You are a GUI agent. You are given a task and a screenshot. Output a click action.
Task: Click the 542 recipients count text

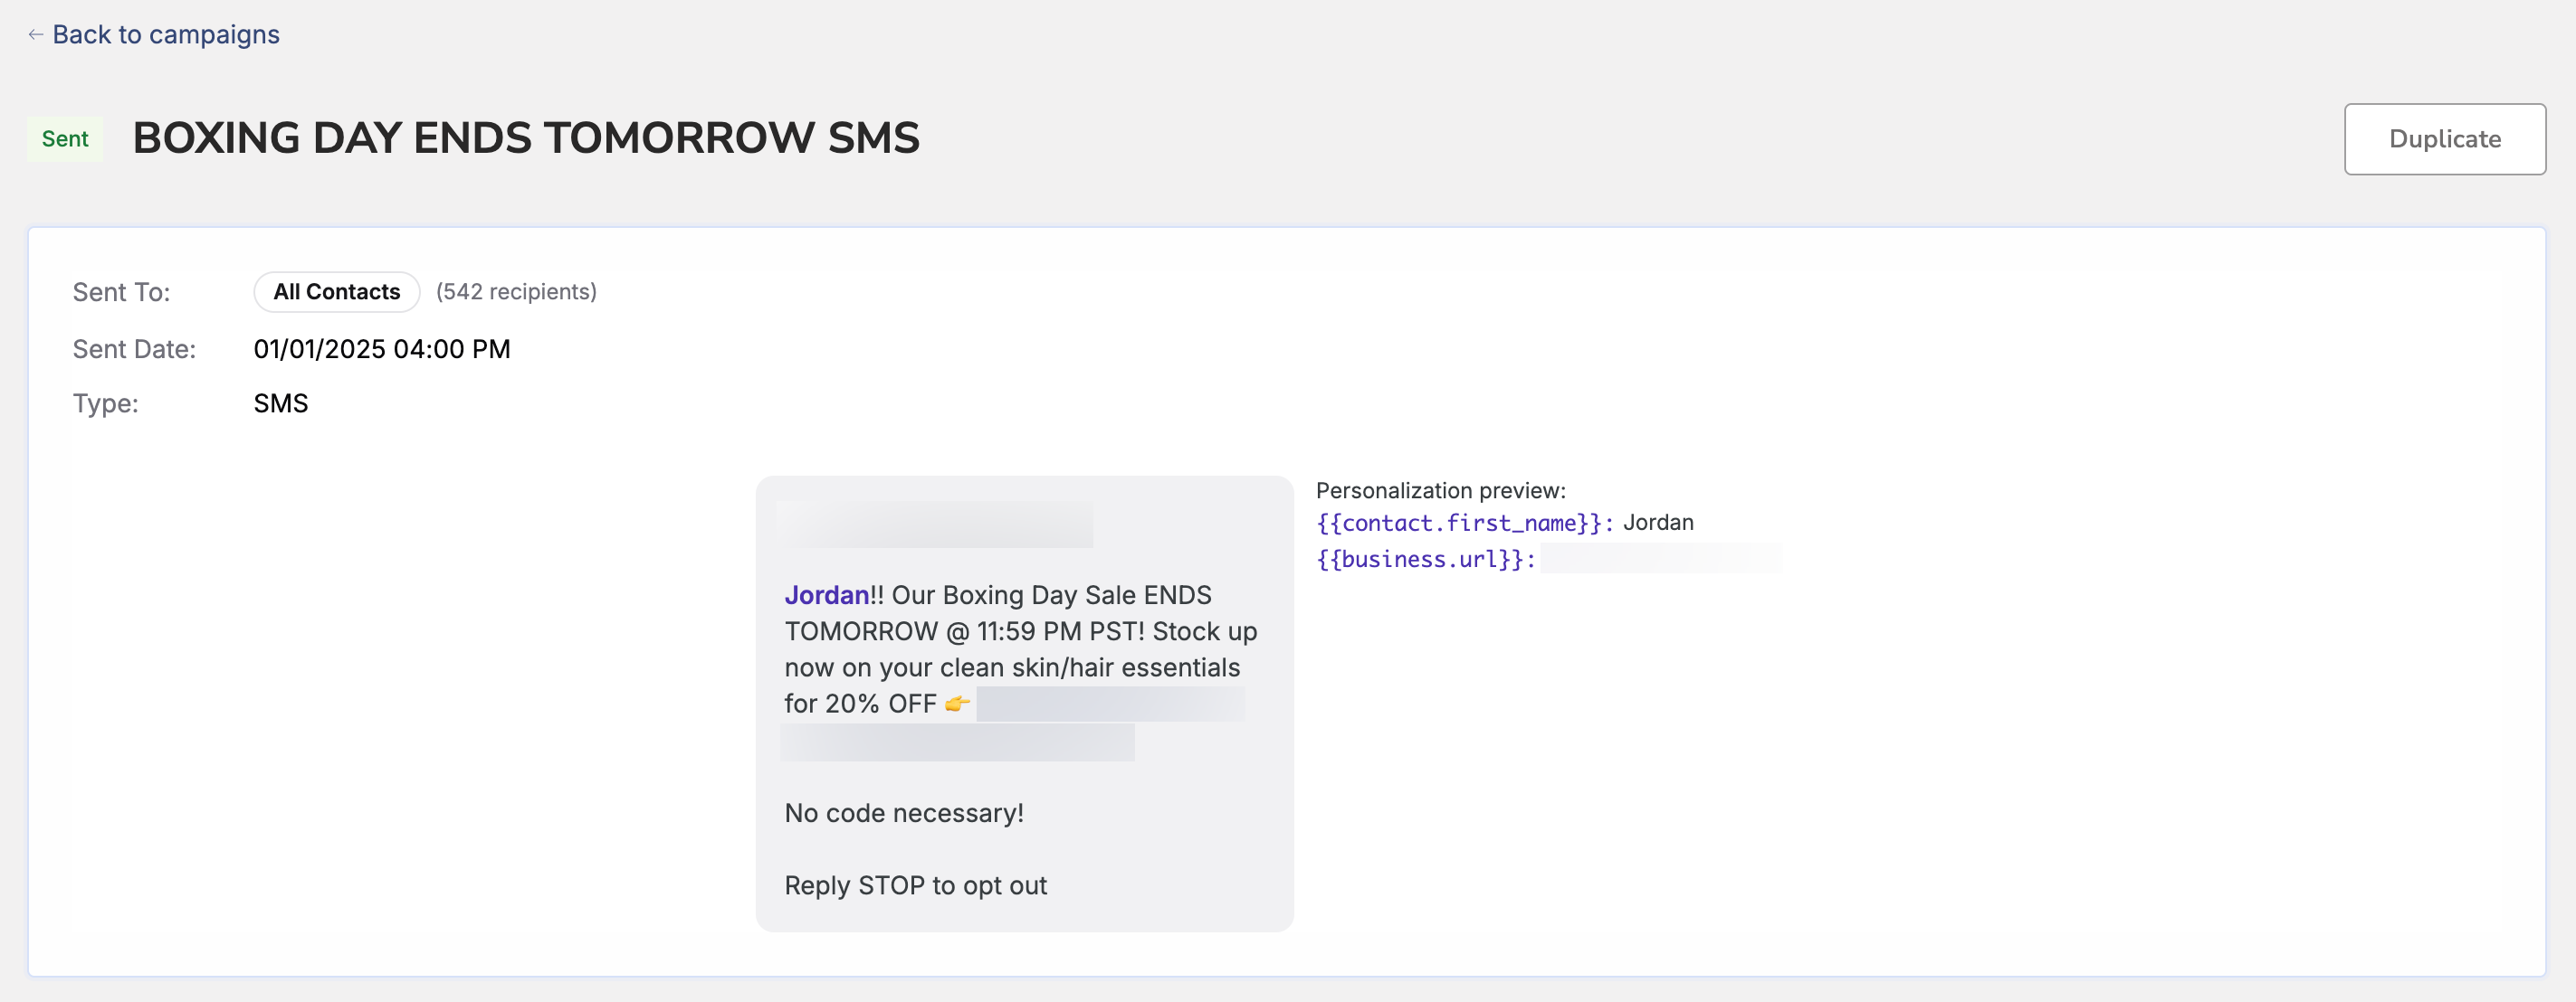tap(516, 292)
